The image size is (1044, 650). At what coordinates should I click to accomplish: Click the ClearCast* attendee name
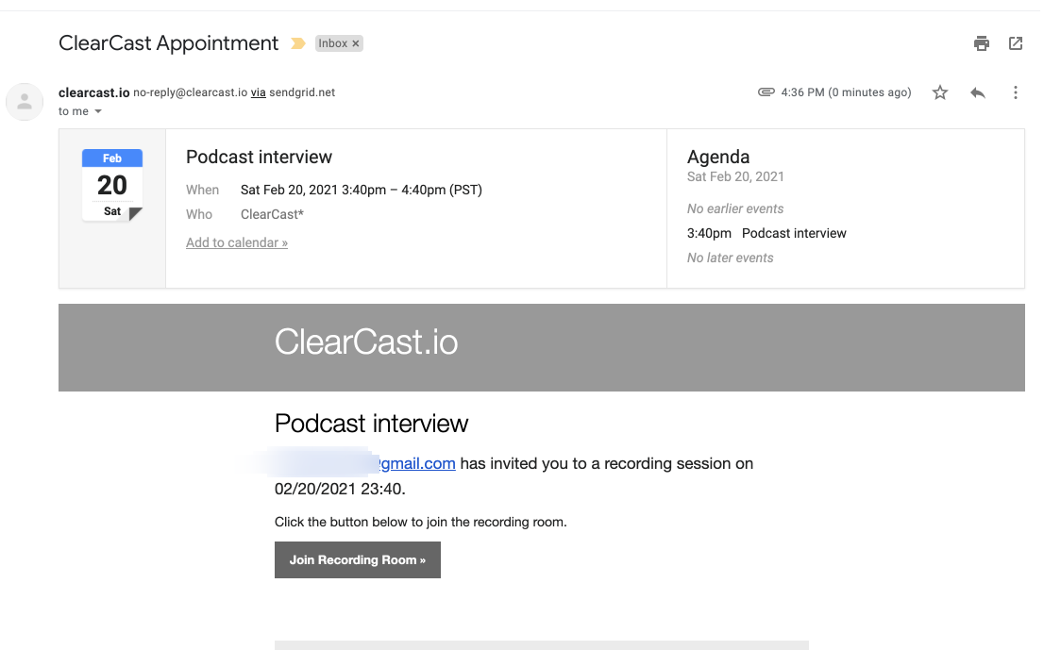pos(272,214)
